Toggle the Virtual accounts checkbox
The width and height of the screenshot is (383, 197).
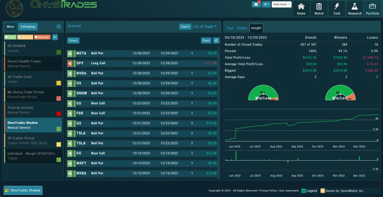click(19, 37)
